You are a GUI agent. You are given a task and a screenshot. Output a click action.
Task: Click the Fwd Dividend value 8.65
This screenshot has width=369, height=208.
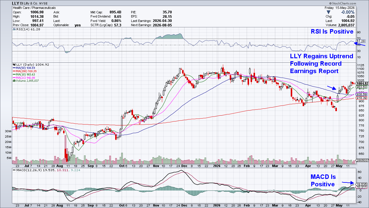pos(118,16)
